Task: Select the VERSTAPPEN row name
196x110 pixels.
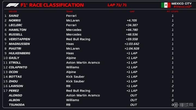Action: coord(19,39)
